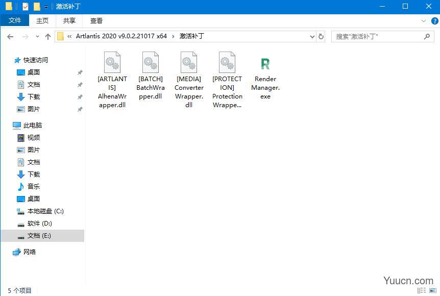
Task: Open 文档 under 此电脑
Action: [x=34, y=162]
